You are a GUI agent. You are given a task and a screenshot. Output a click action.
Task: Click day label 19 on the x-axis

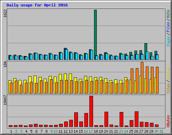pos(101,131)
